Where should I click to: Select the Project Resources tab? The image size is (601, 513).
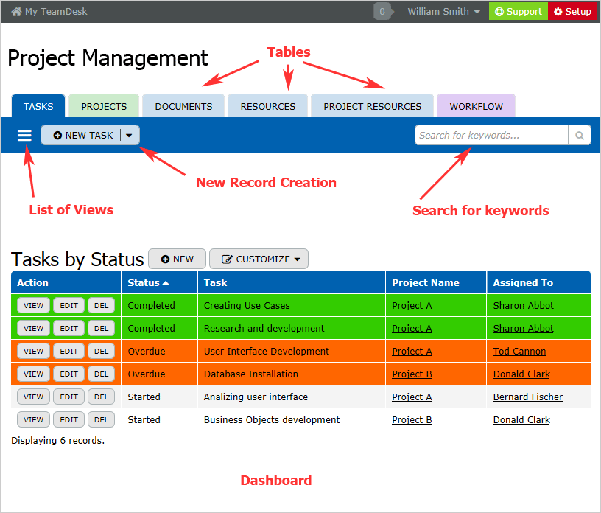point(372,106)
